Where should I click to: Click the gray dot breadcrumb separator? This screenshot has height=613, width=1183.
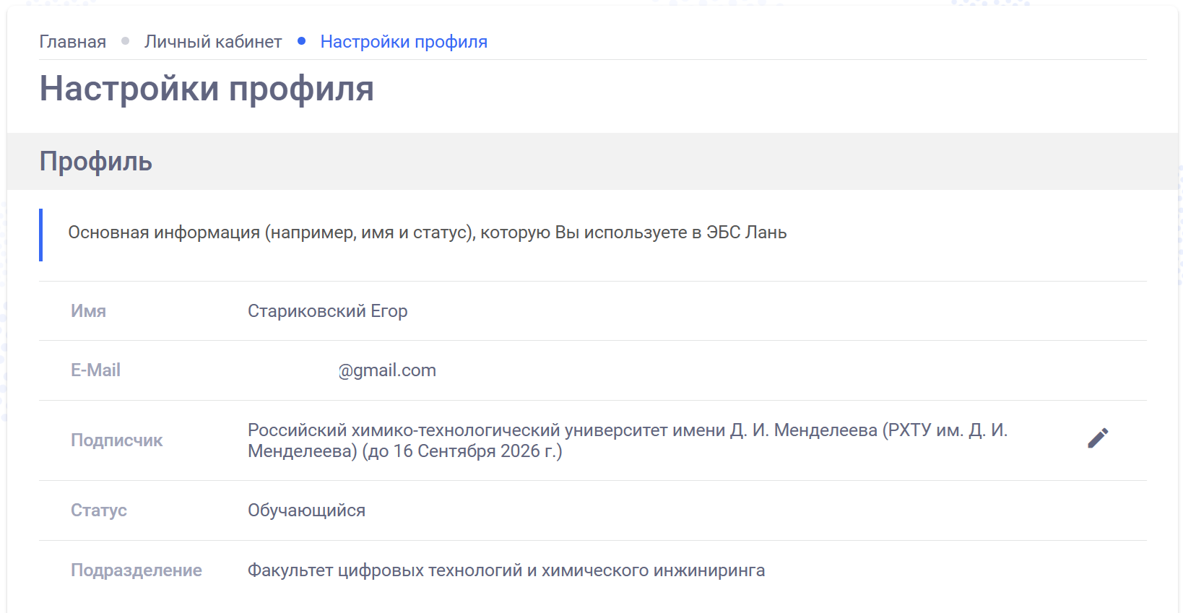(x=126, y=41)
